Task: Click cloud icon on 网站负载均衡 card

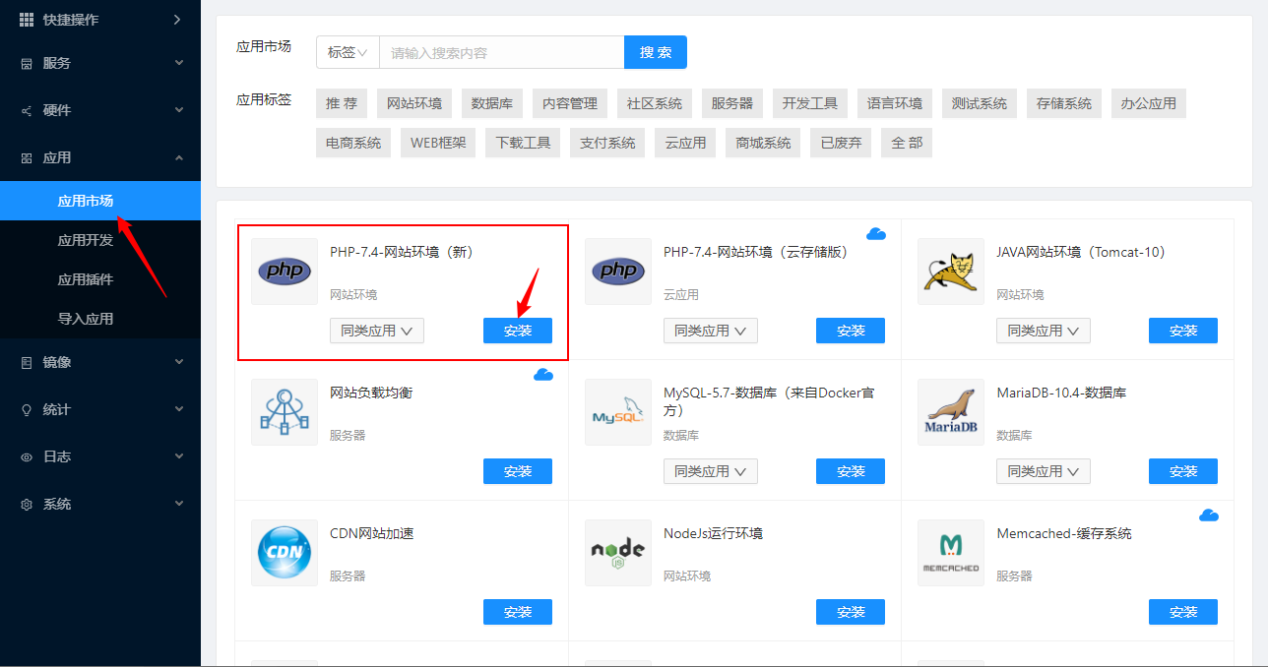Action: 543,375
